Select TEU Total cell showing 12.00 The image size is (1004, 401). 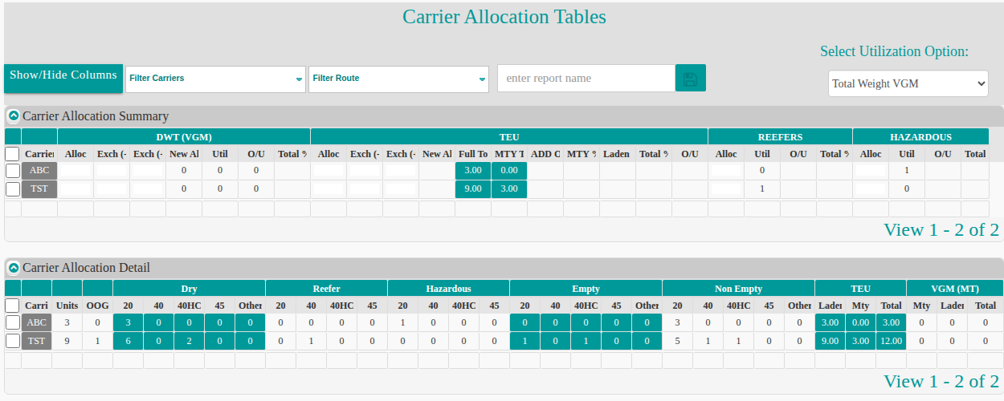click(891, 341)
